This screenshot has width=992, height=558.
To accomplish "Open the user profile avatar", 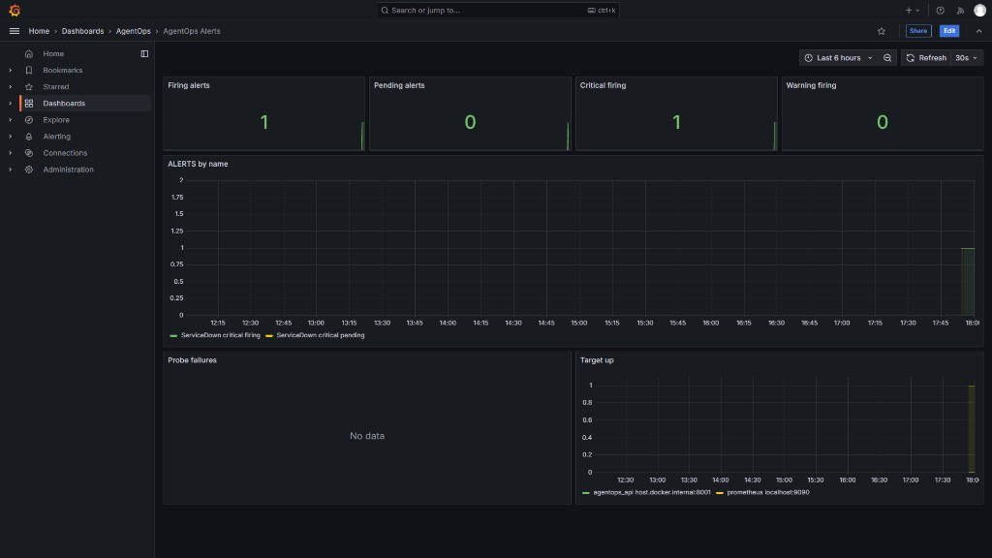I will 979,10.
